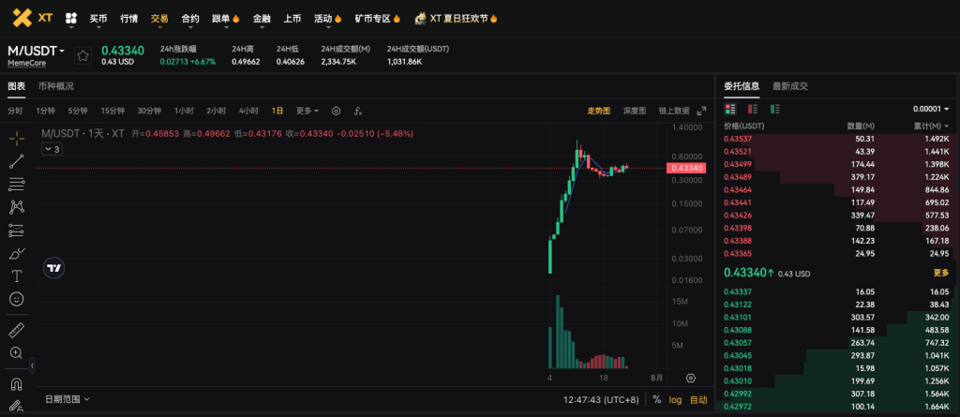Select the trend line drawing tool
The image size is (960, 417).
click(17, 162)
